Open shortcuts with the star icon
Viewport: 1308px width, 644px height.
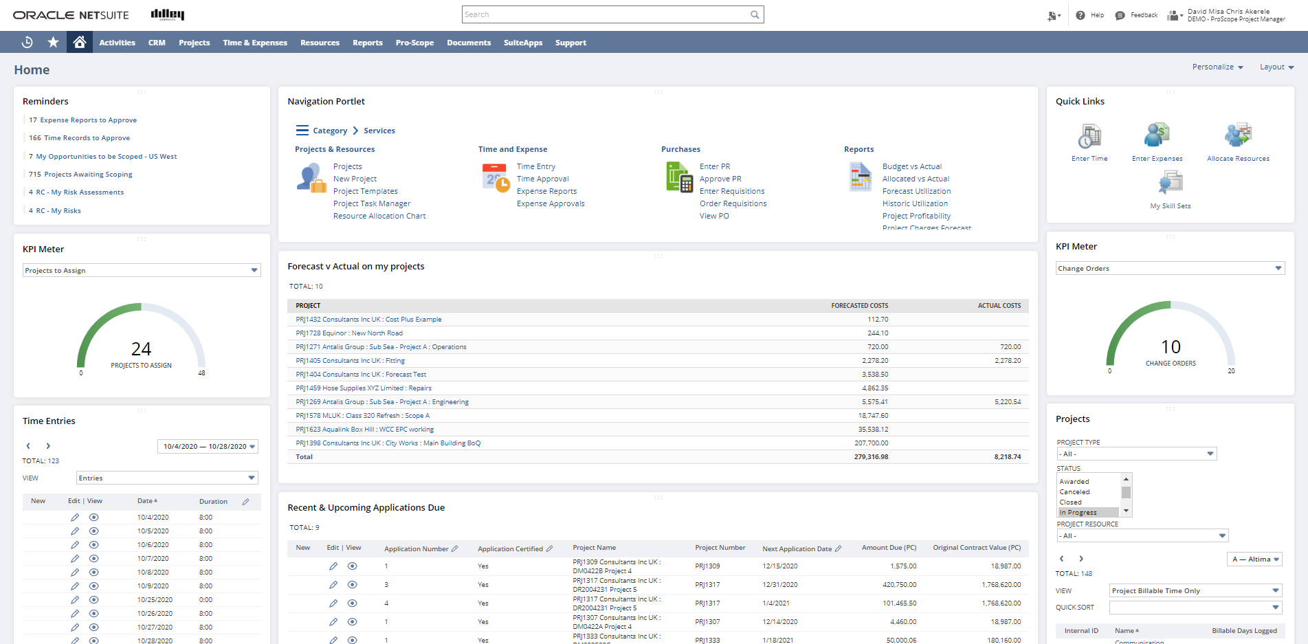pyautogui.click(x=53, y=42)
